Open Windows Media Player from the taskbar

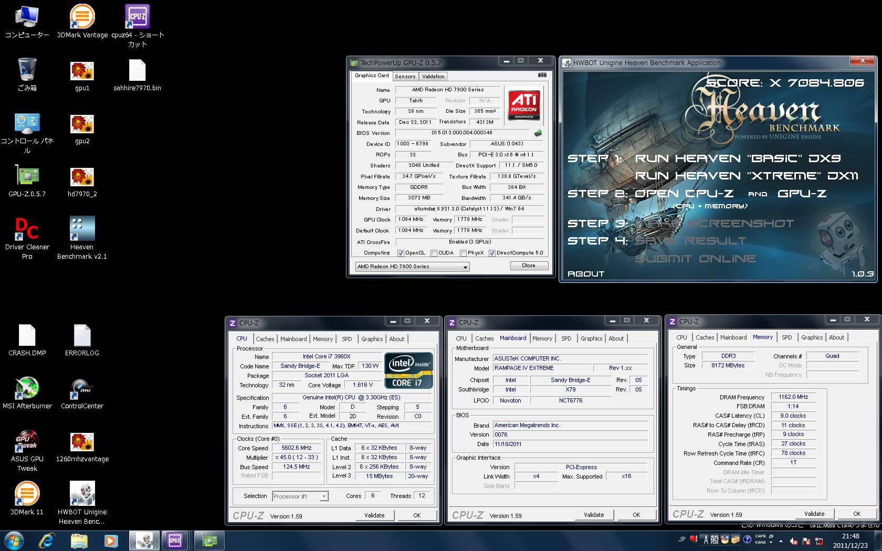point(110,540)
